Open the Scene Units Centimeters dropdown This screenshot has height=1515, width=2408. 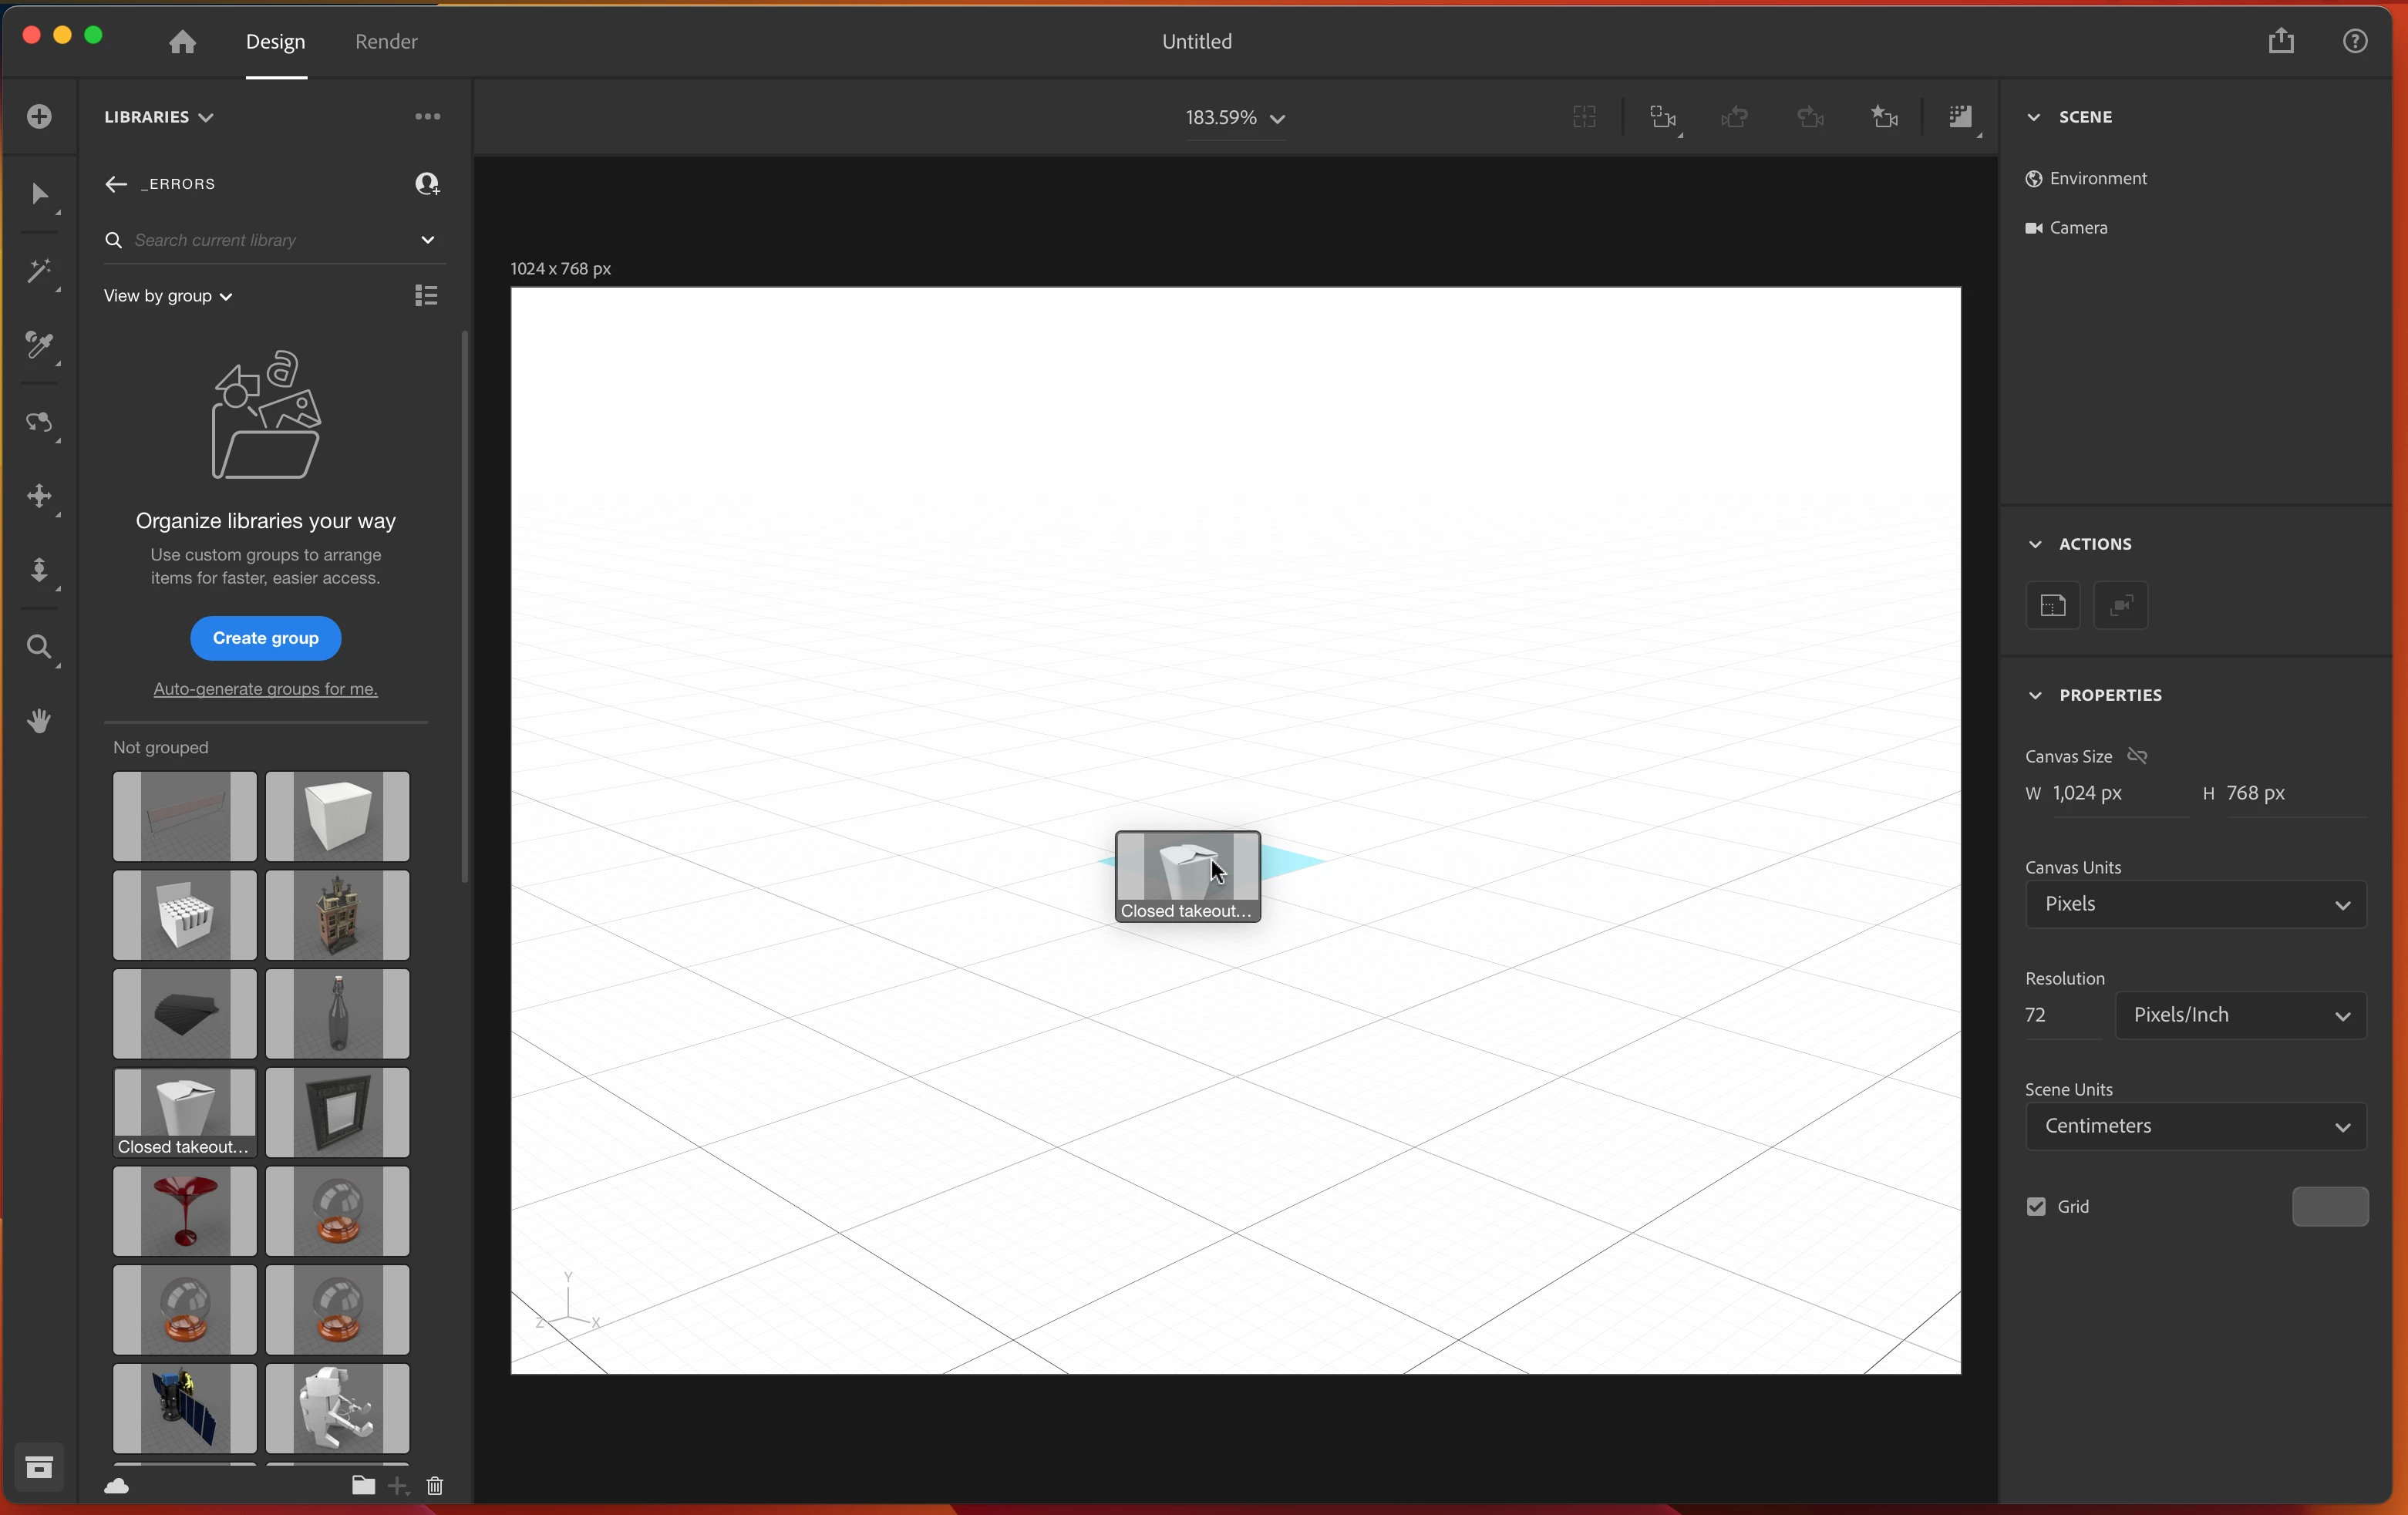point(2196,1127)
